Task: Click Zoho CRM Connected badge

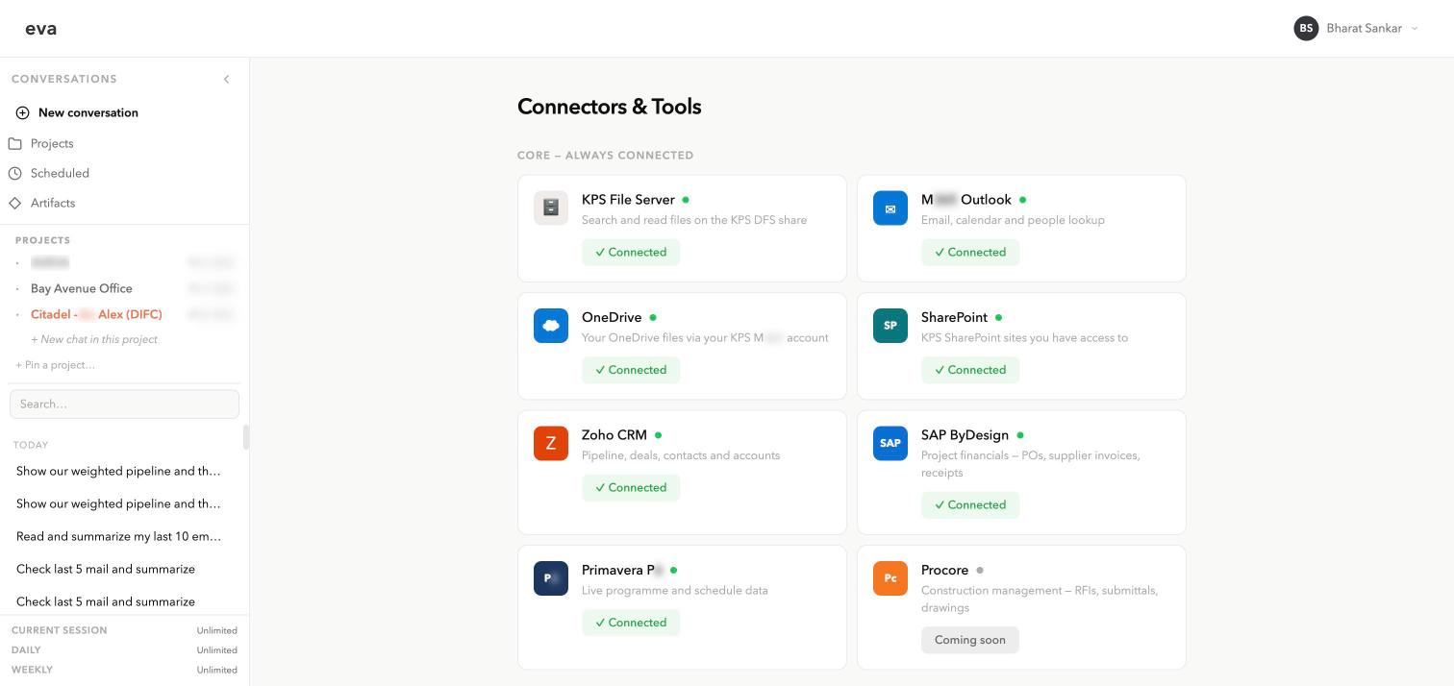Action: 631,487
